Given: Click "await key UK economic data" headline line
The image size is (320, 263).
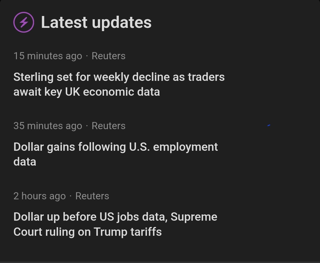Looking at the screenshot, I should click(87, 92).
